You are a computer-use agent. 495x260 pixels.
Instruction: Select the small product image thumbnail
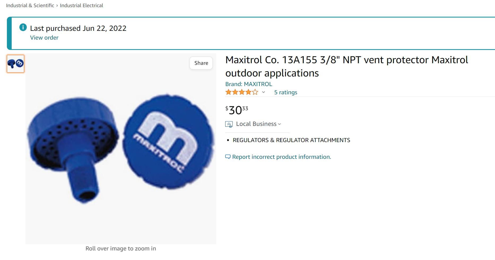(15, 64)
